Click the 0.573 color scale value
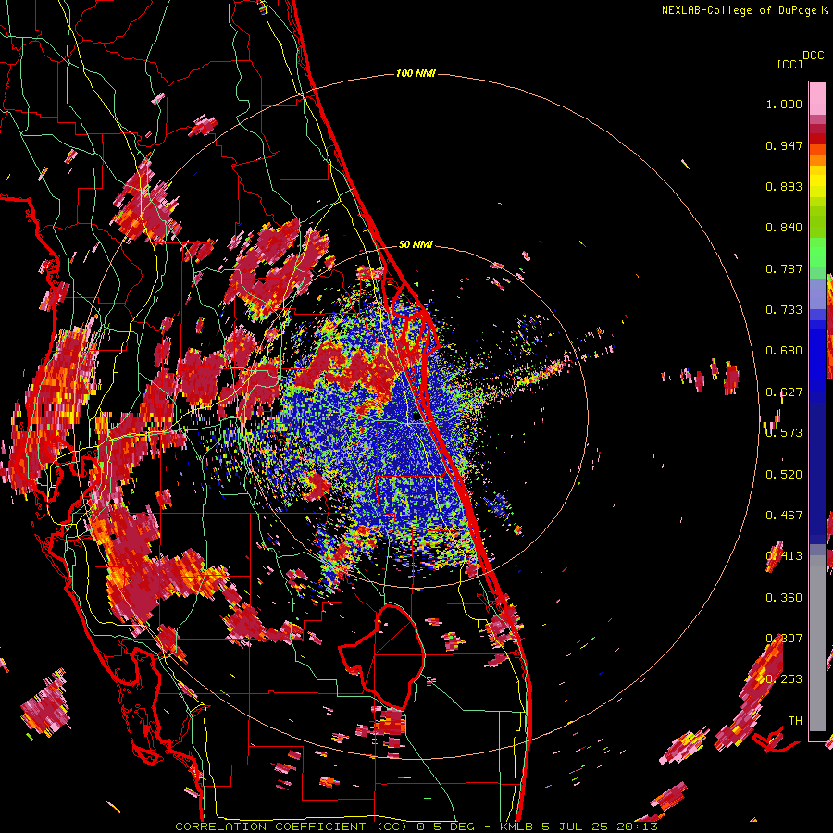This screenshot has height=833, width=833. pos(784,433)
